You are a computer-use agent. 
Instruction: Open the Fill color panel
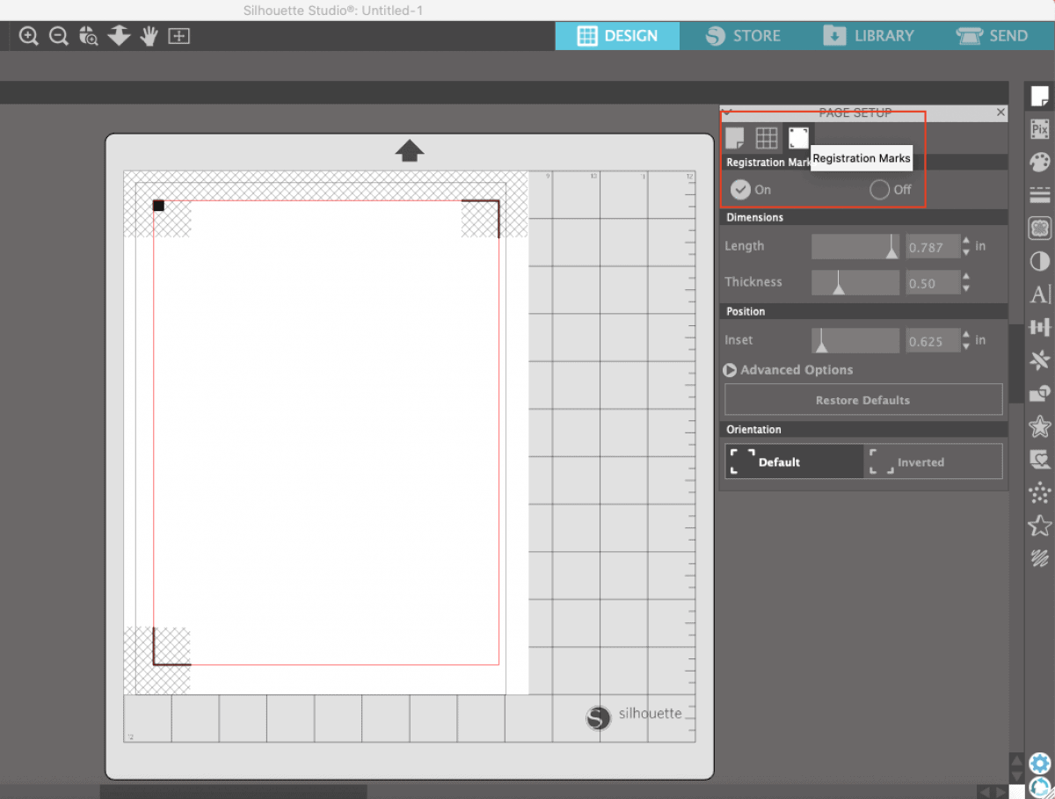1040,162
